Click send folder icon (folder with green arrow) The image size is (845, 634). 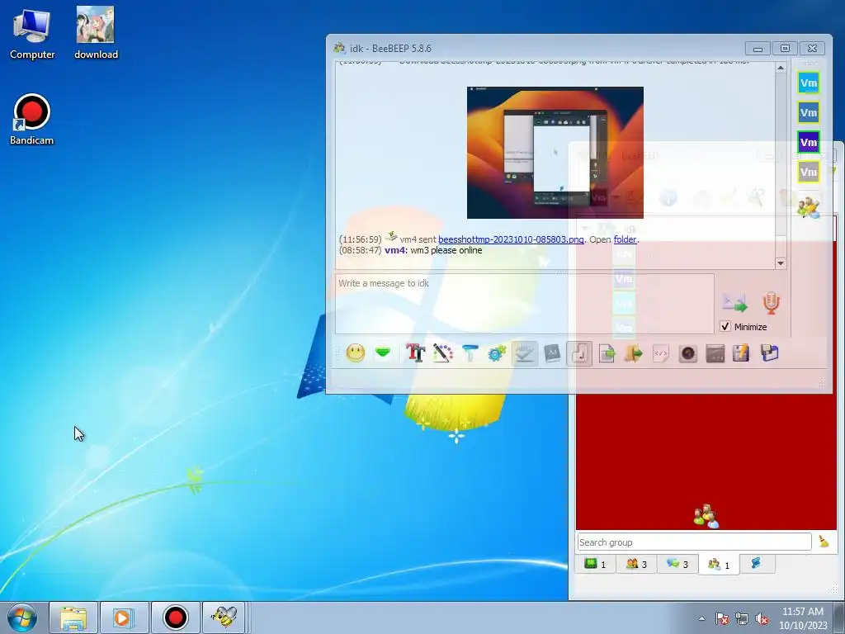pyautogui.click(x=634, y=353)
